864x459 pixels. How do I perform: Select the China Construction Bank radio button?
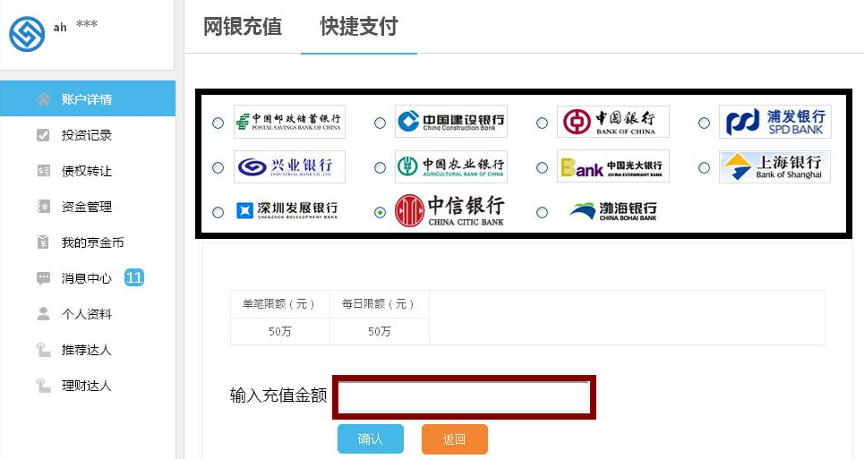tap(381, 123)
